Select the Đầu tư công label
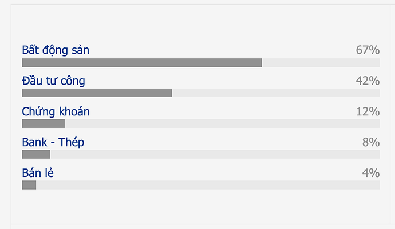 point(53,81)
